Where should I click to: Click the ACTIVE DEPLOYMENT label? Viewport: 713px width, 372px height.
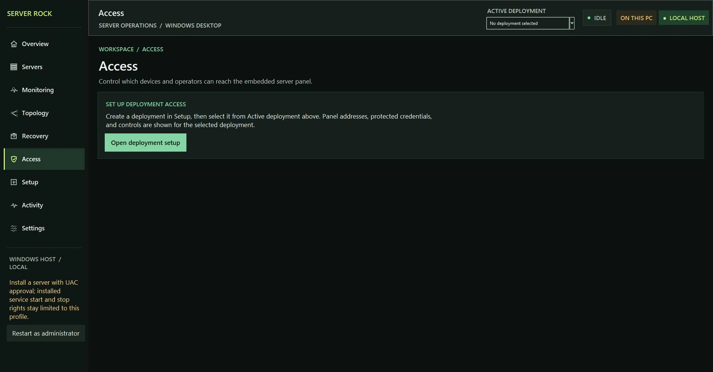(x=517, y=11)
